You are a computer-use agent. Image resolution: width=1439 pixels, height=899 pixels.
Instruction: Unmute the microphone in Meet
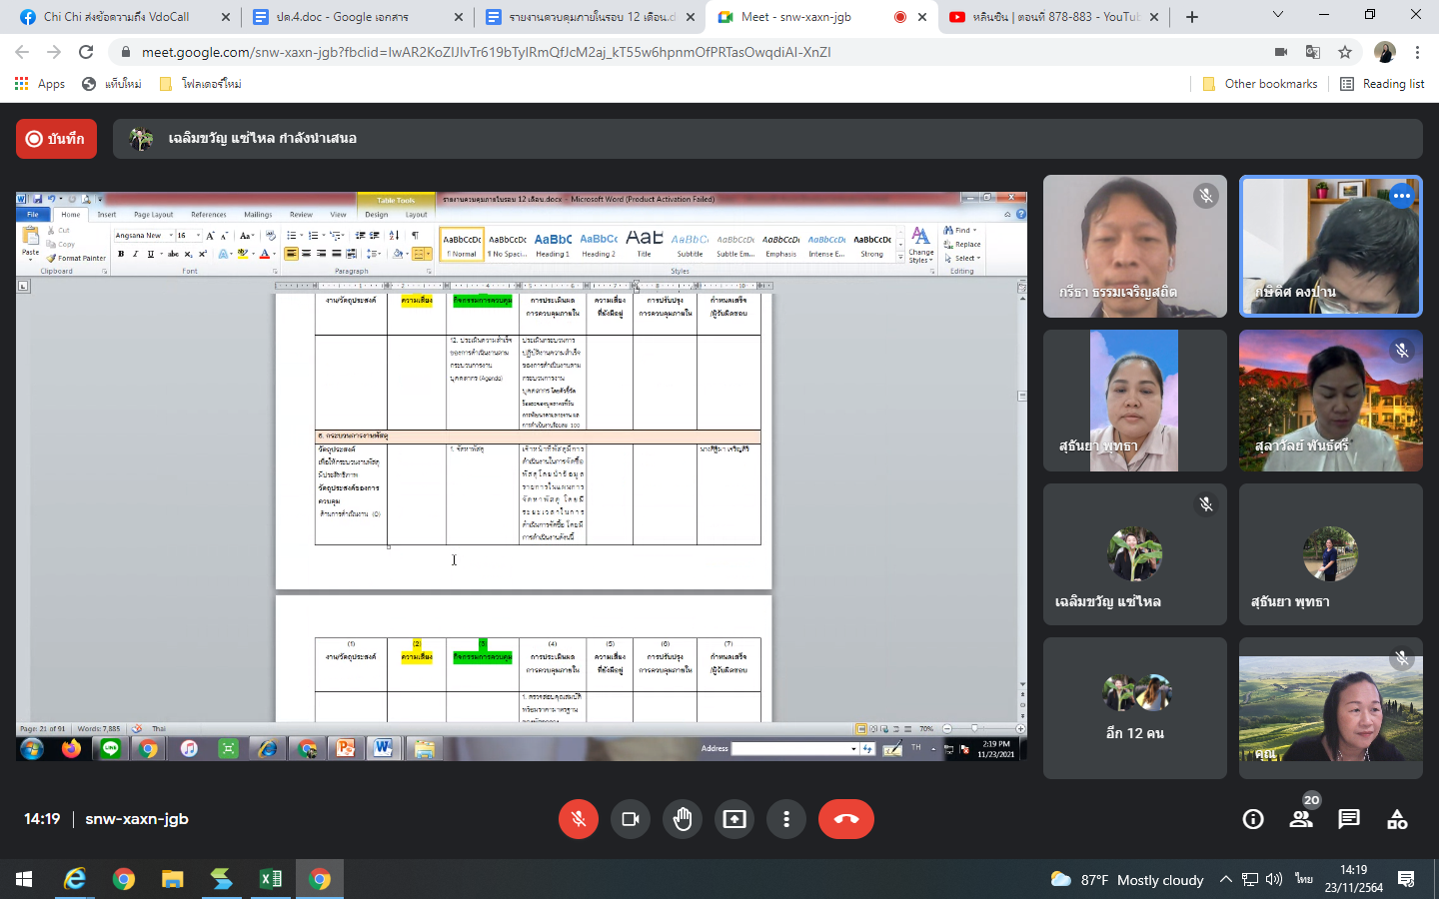click(x=578, y=819)
